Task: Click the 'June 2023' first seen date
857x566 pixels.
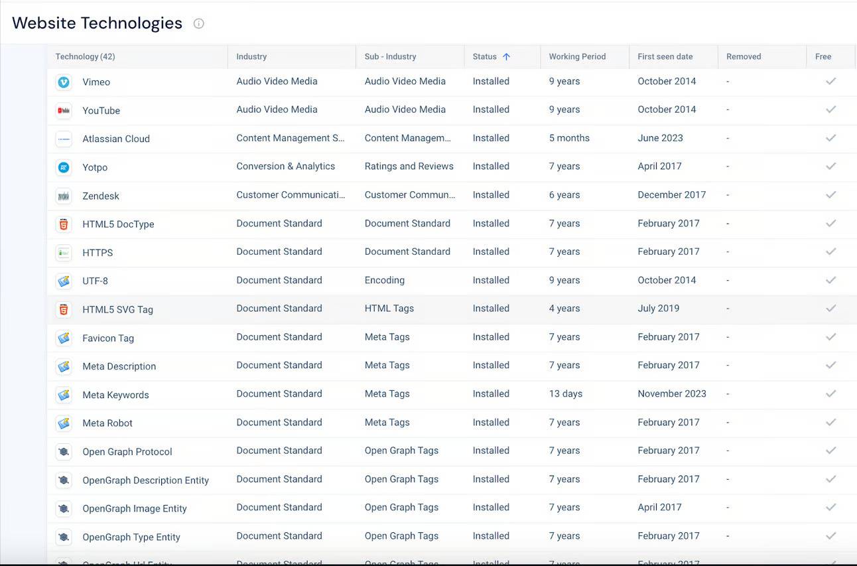Action: 660,138
